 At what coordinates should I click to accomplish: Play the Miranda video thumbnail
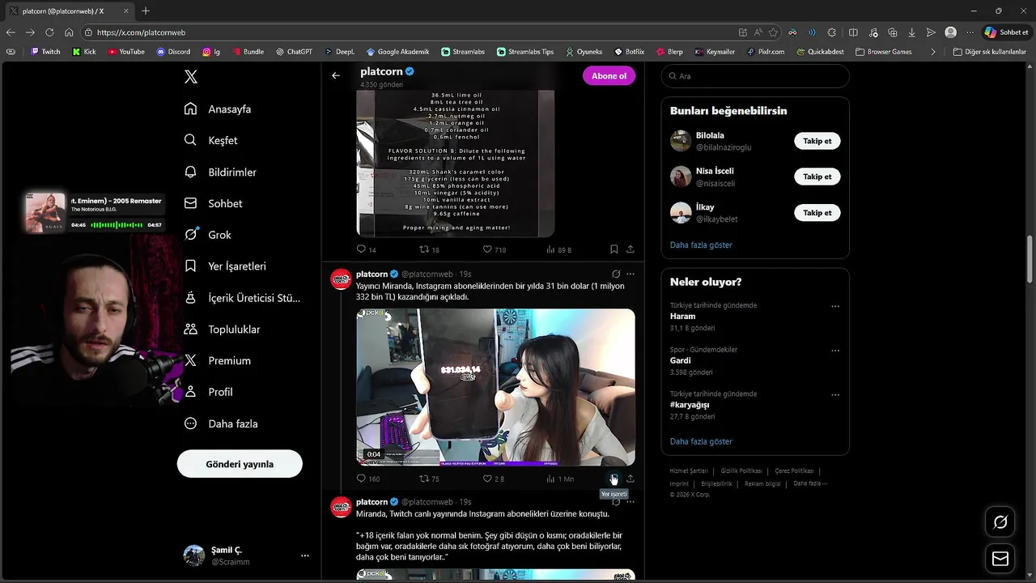click(495, 387)
